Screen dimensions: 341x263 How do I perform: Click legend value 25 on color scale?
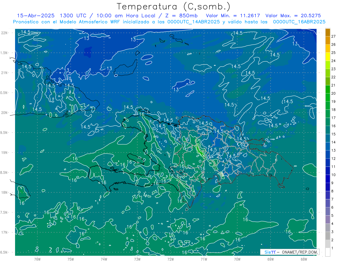click(x=334, y=52)
